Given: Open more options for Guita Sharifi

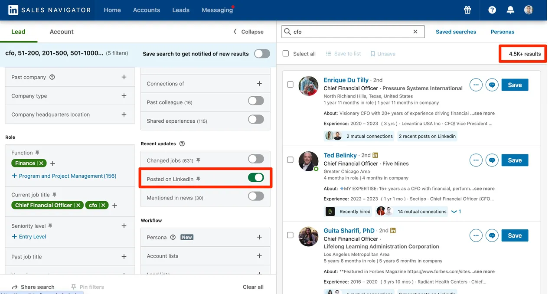Looking at the screenshot, I should pos(476,235).
